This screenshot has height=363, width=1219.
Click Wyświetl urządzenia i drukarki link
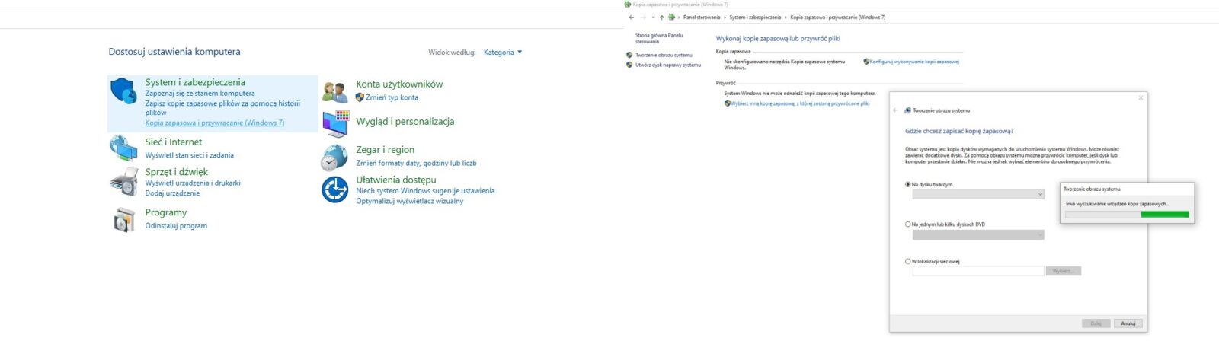coord(193,183)
